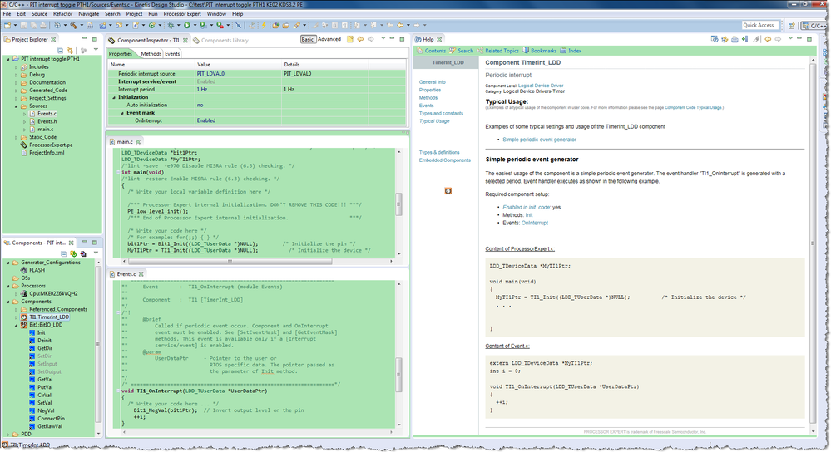Toggle Auto initialization value 'no'

pyautogui.click(x=200, y=106)
